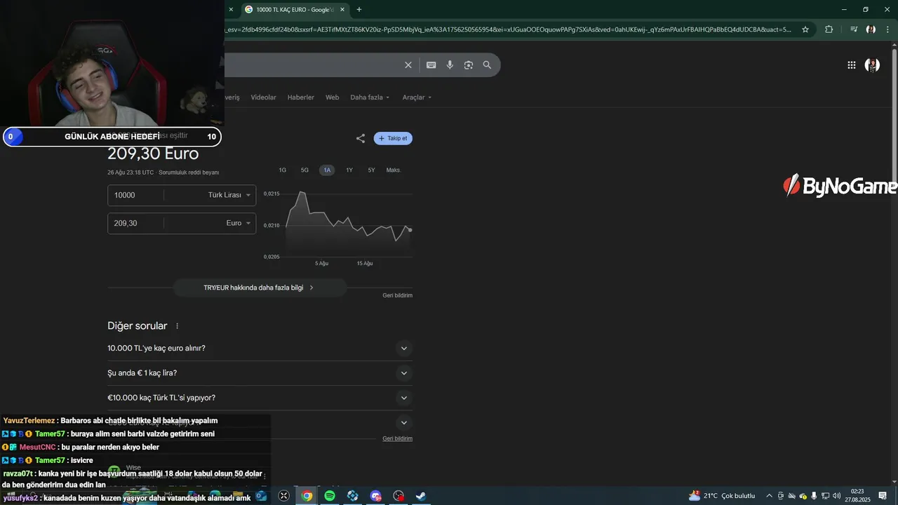The width and height of the screenshot is (898, 505).
Task: Click Geri bildirim below Diğer sorular
Action: point(397,438)
